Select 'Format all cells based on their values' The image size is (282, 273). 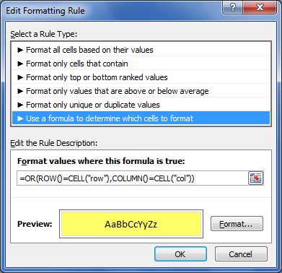click(x=141, y=50)
